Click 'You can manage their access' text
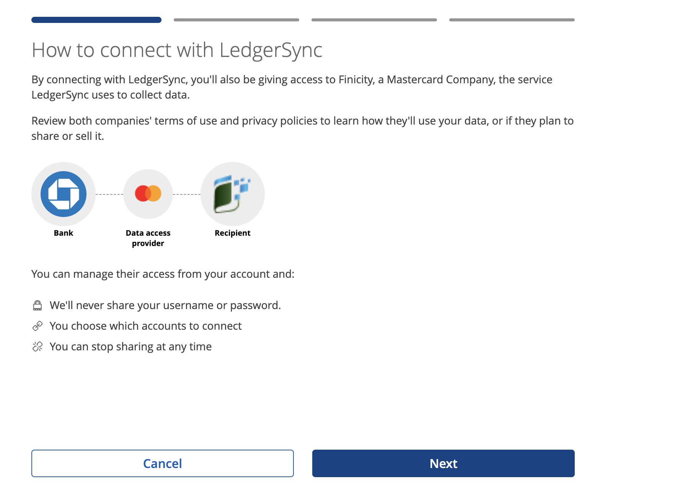 click(x=163, y=274)
